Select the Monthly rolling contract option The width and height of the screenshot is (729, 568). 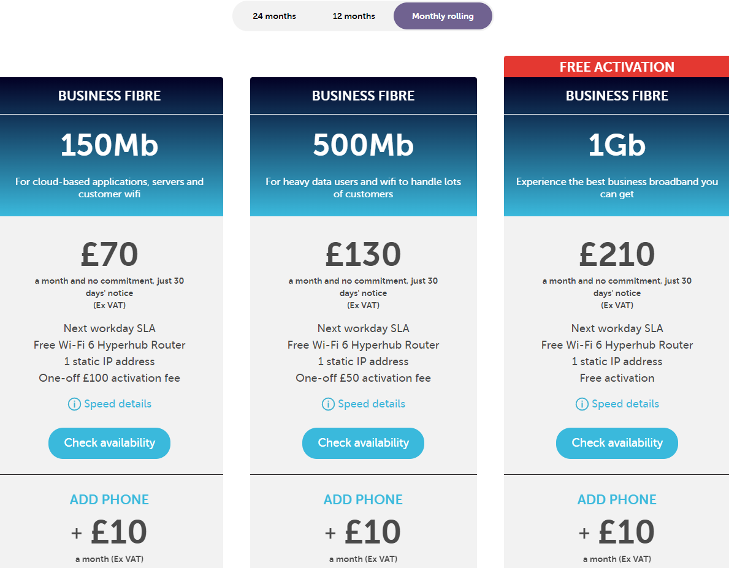point(443,17)
